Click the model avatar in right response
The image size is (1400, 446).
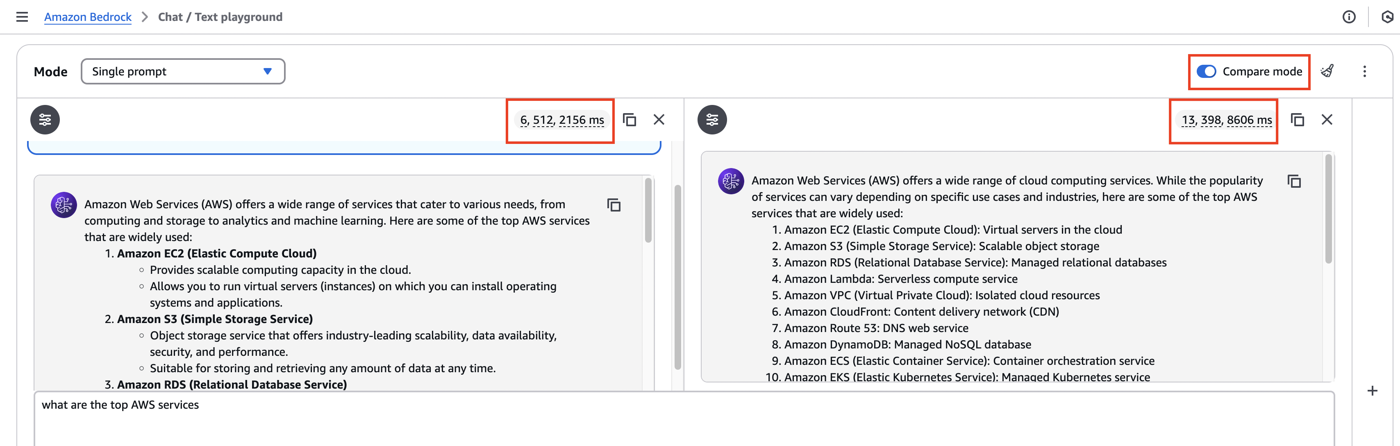[x=731, y=181]
